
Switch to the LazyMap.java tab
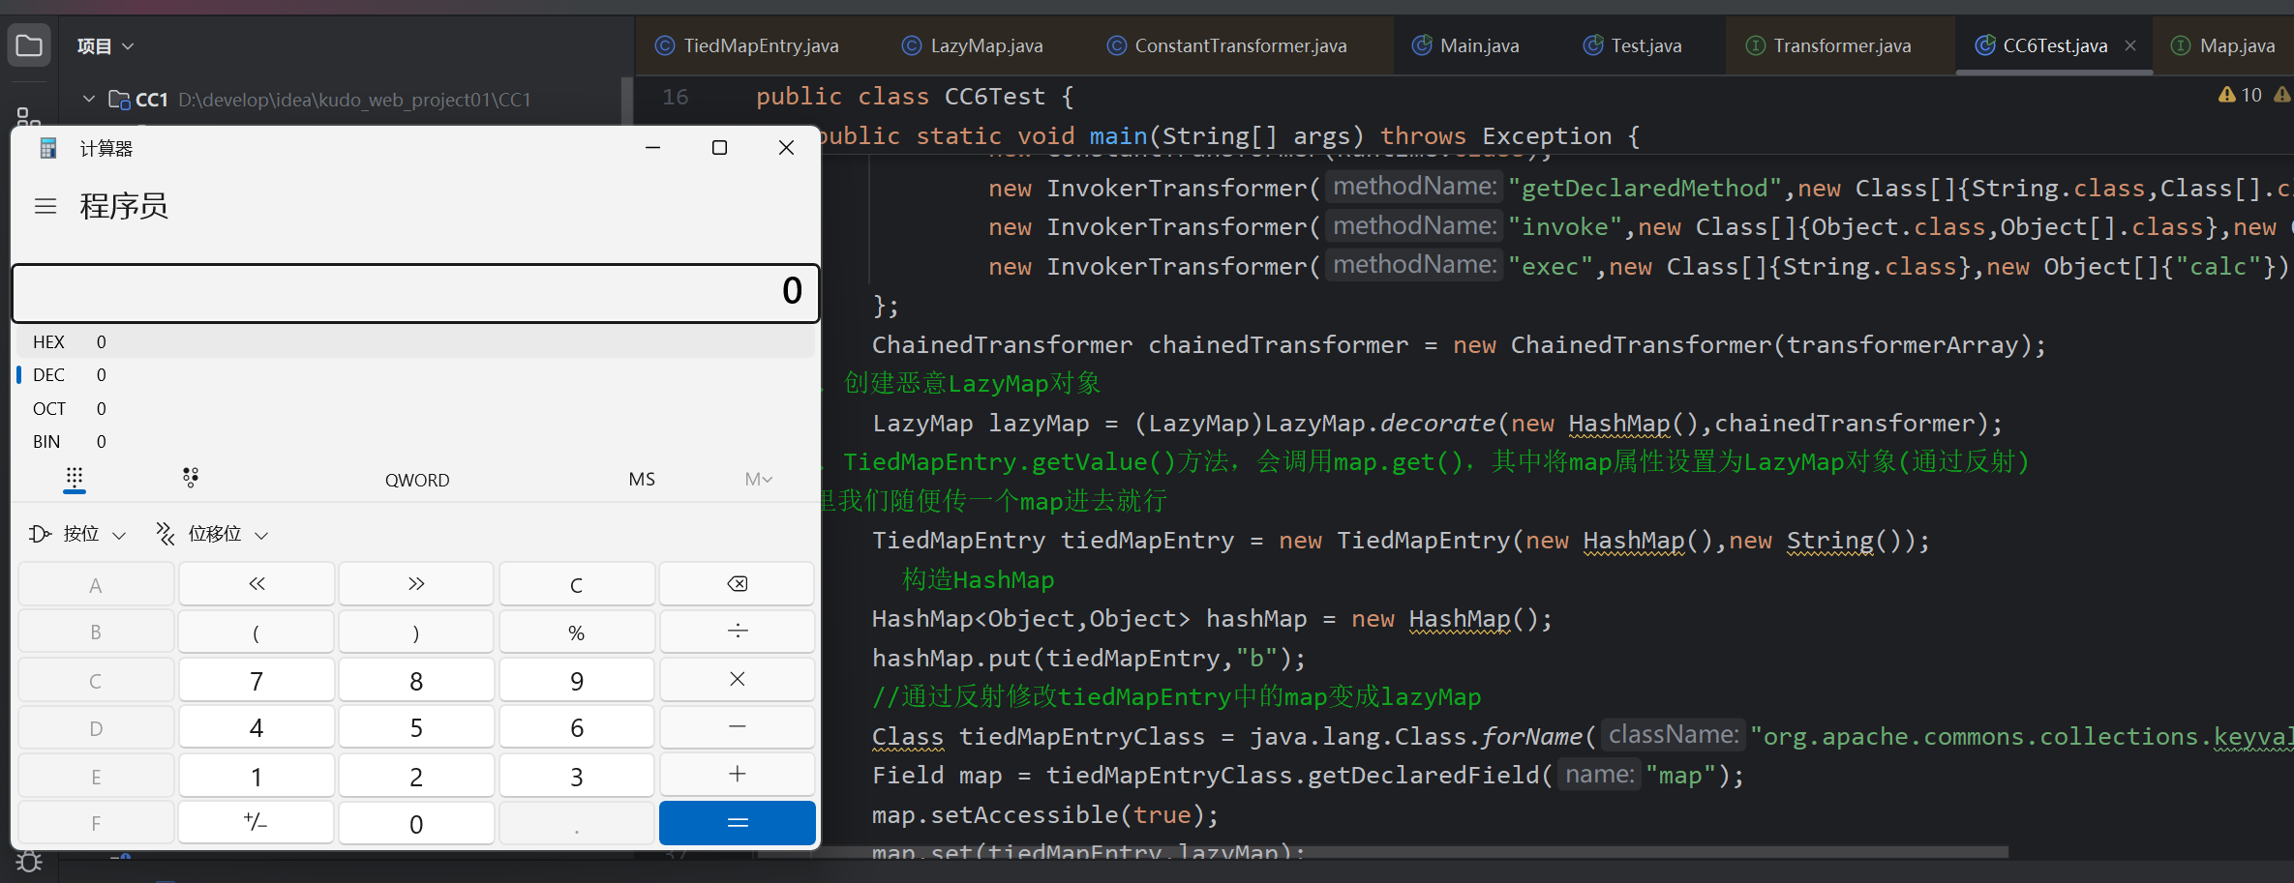973,45
